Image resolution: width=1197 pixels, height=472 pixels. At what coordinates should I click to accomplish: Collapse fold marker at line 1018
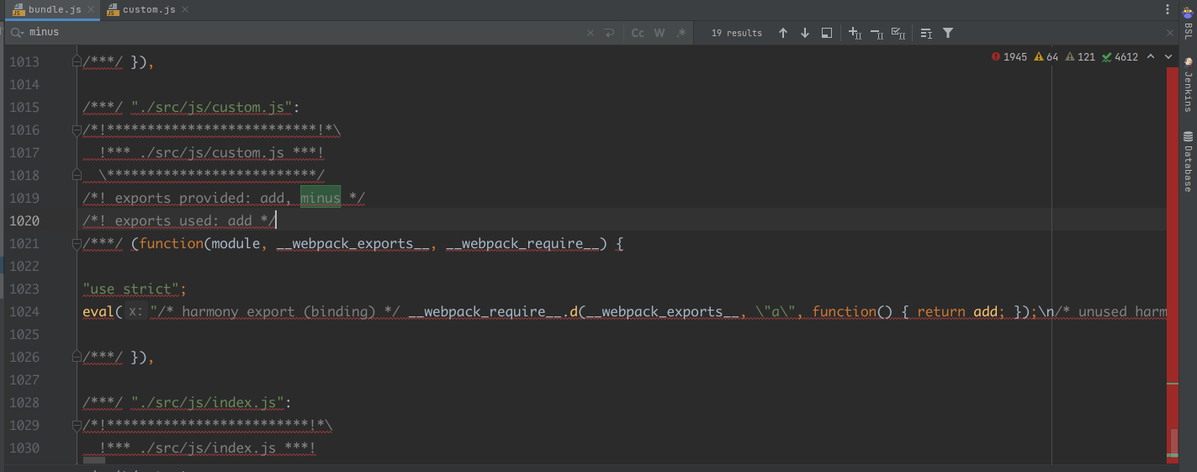click(x=77, y=175)
